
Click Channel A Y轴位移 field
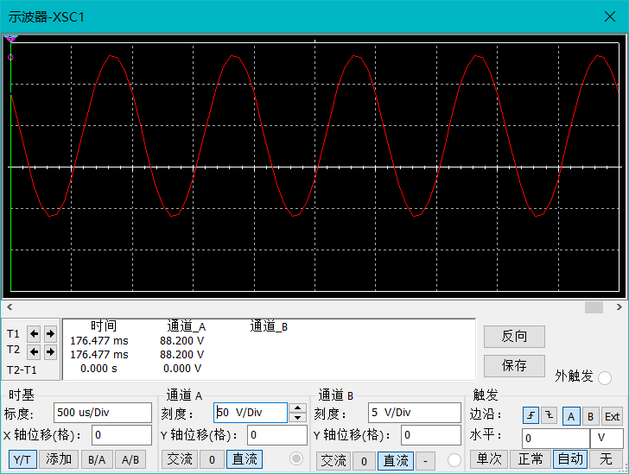277,435
